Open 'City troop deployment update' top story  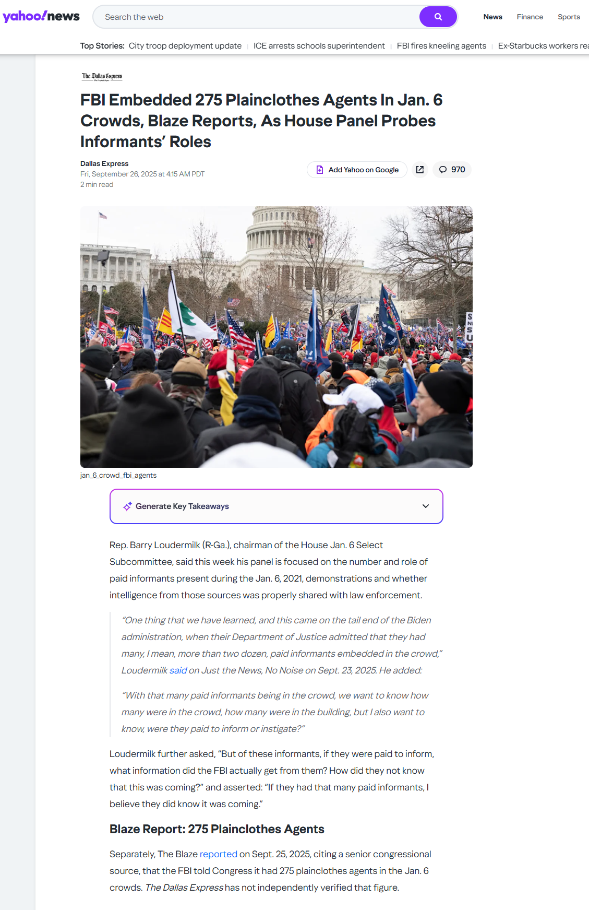pos(185,46)
